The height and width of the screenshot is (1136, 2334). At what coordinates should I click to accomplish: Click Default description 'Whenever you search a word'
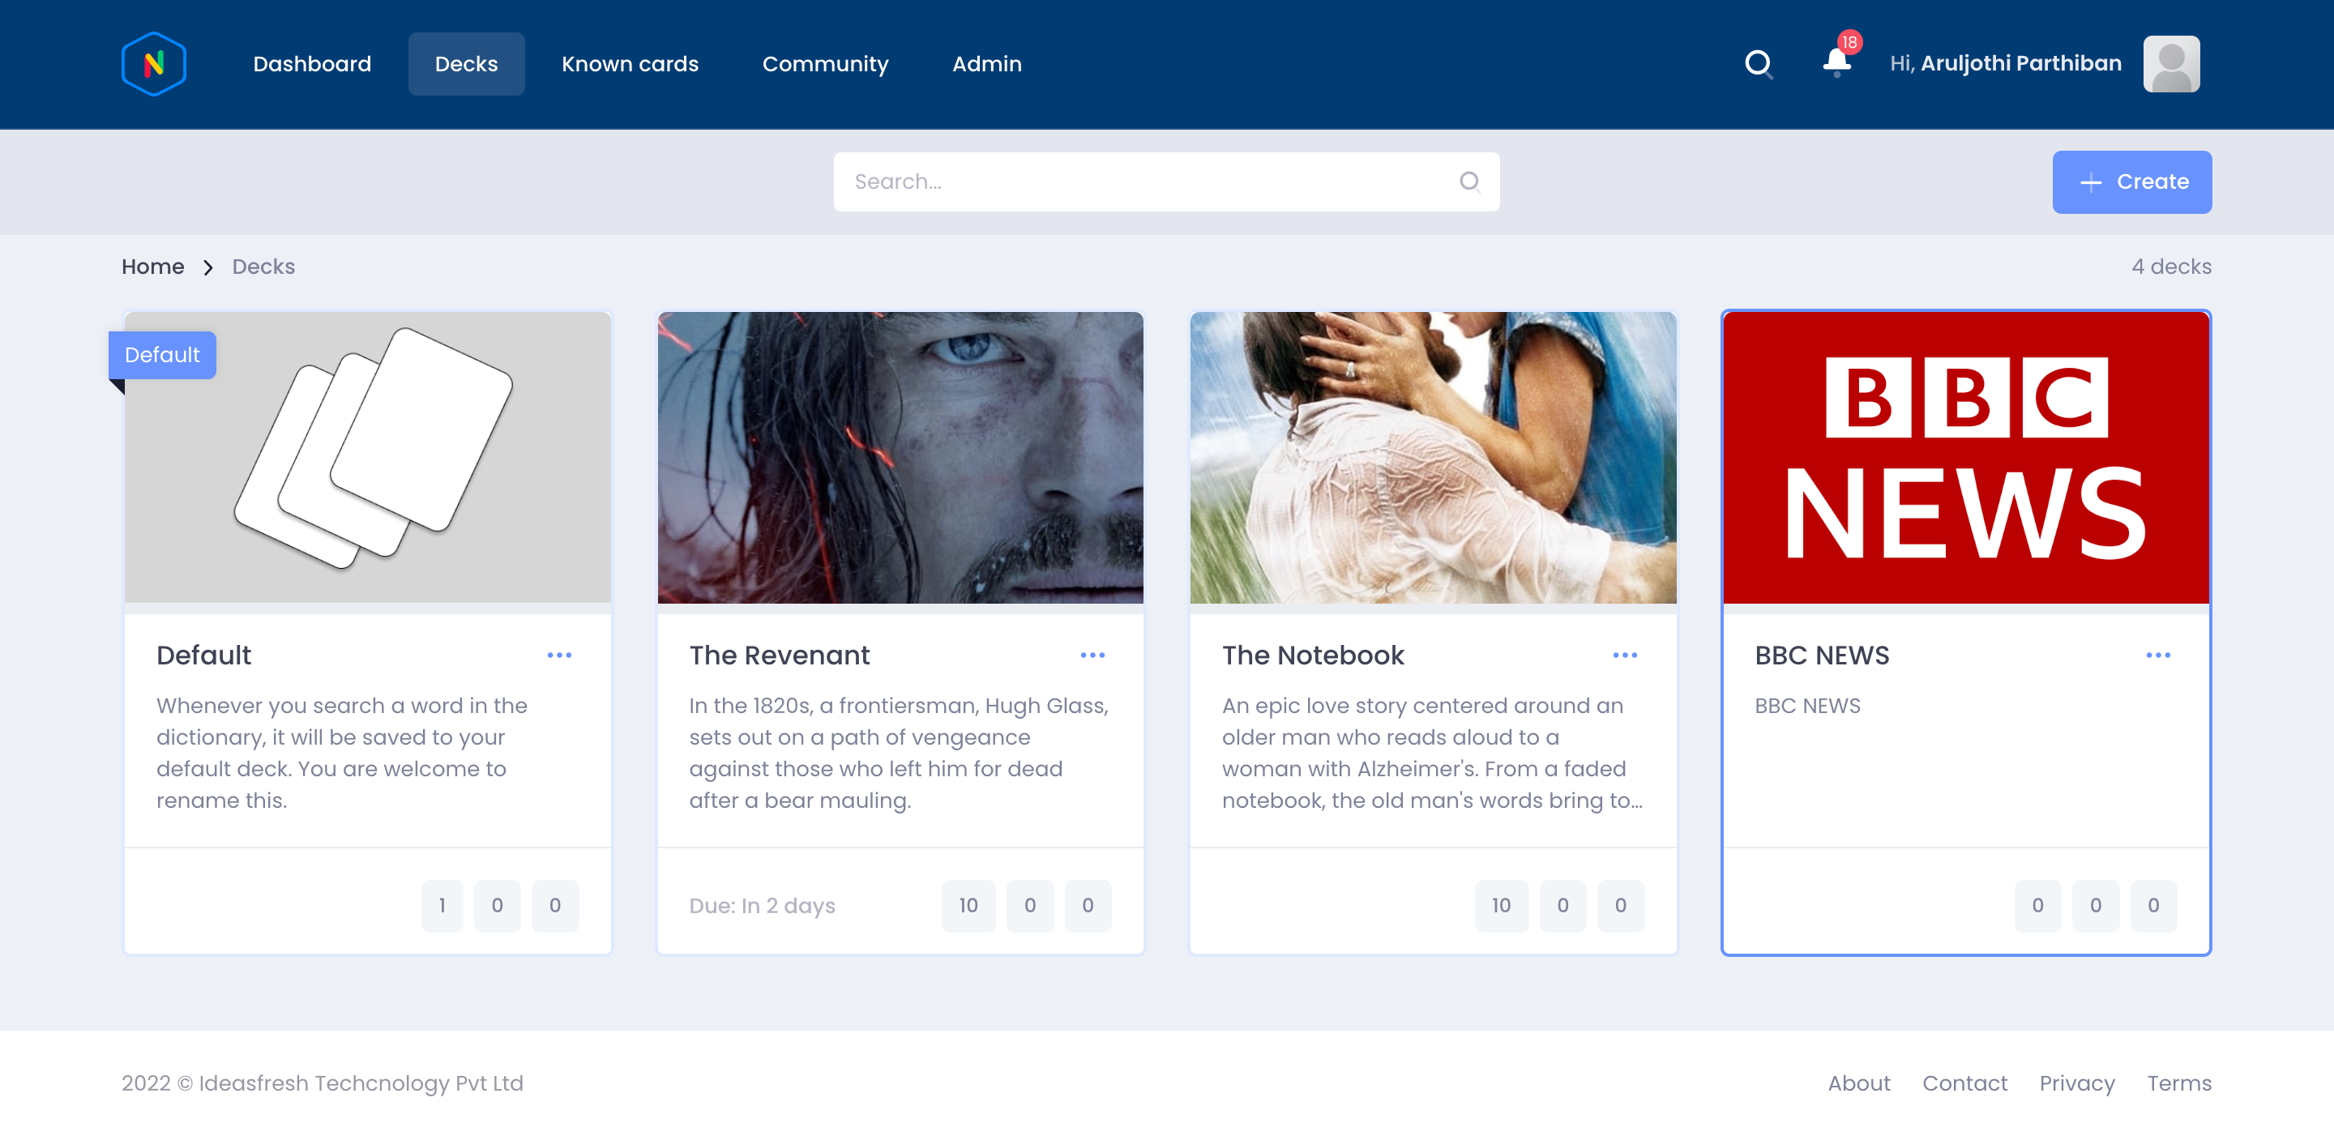pos(341,753)
